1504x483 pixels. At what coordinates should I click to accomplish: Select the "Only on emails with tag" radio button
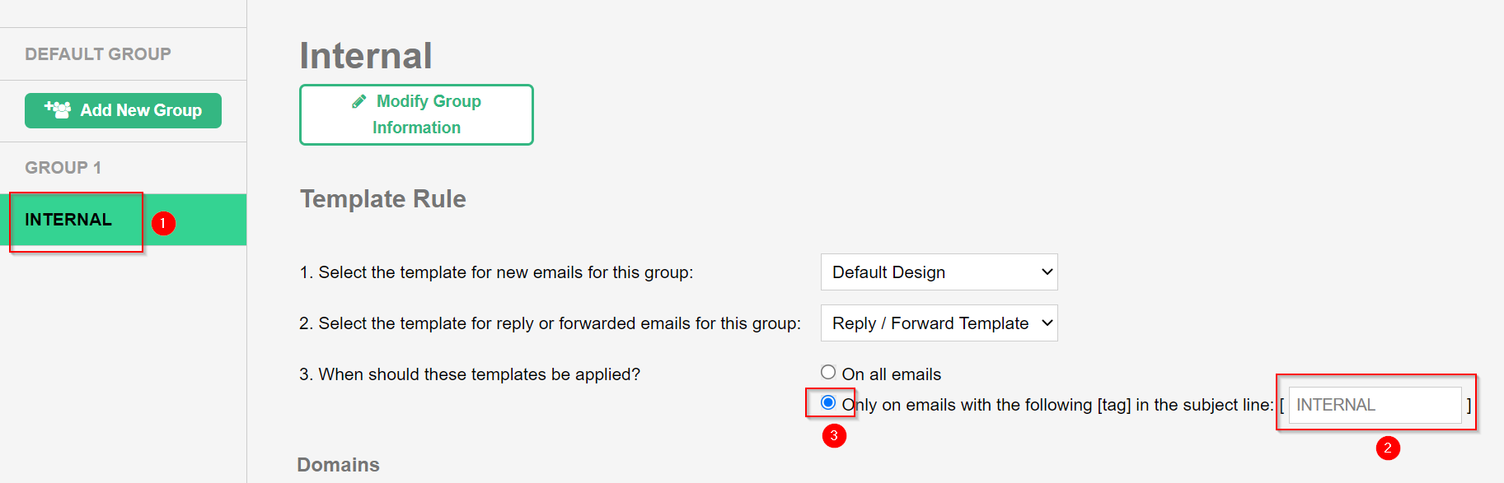click(x=828, y=402)
